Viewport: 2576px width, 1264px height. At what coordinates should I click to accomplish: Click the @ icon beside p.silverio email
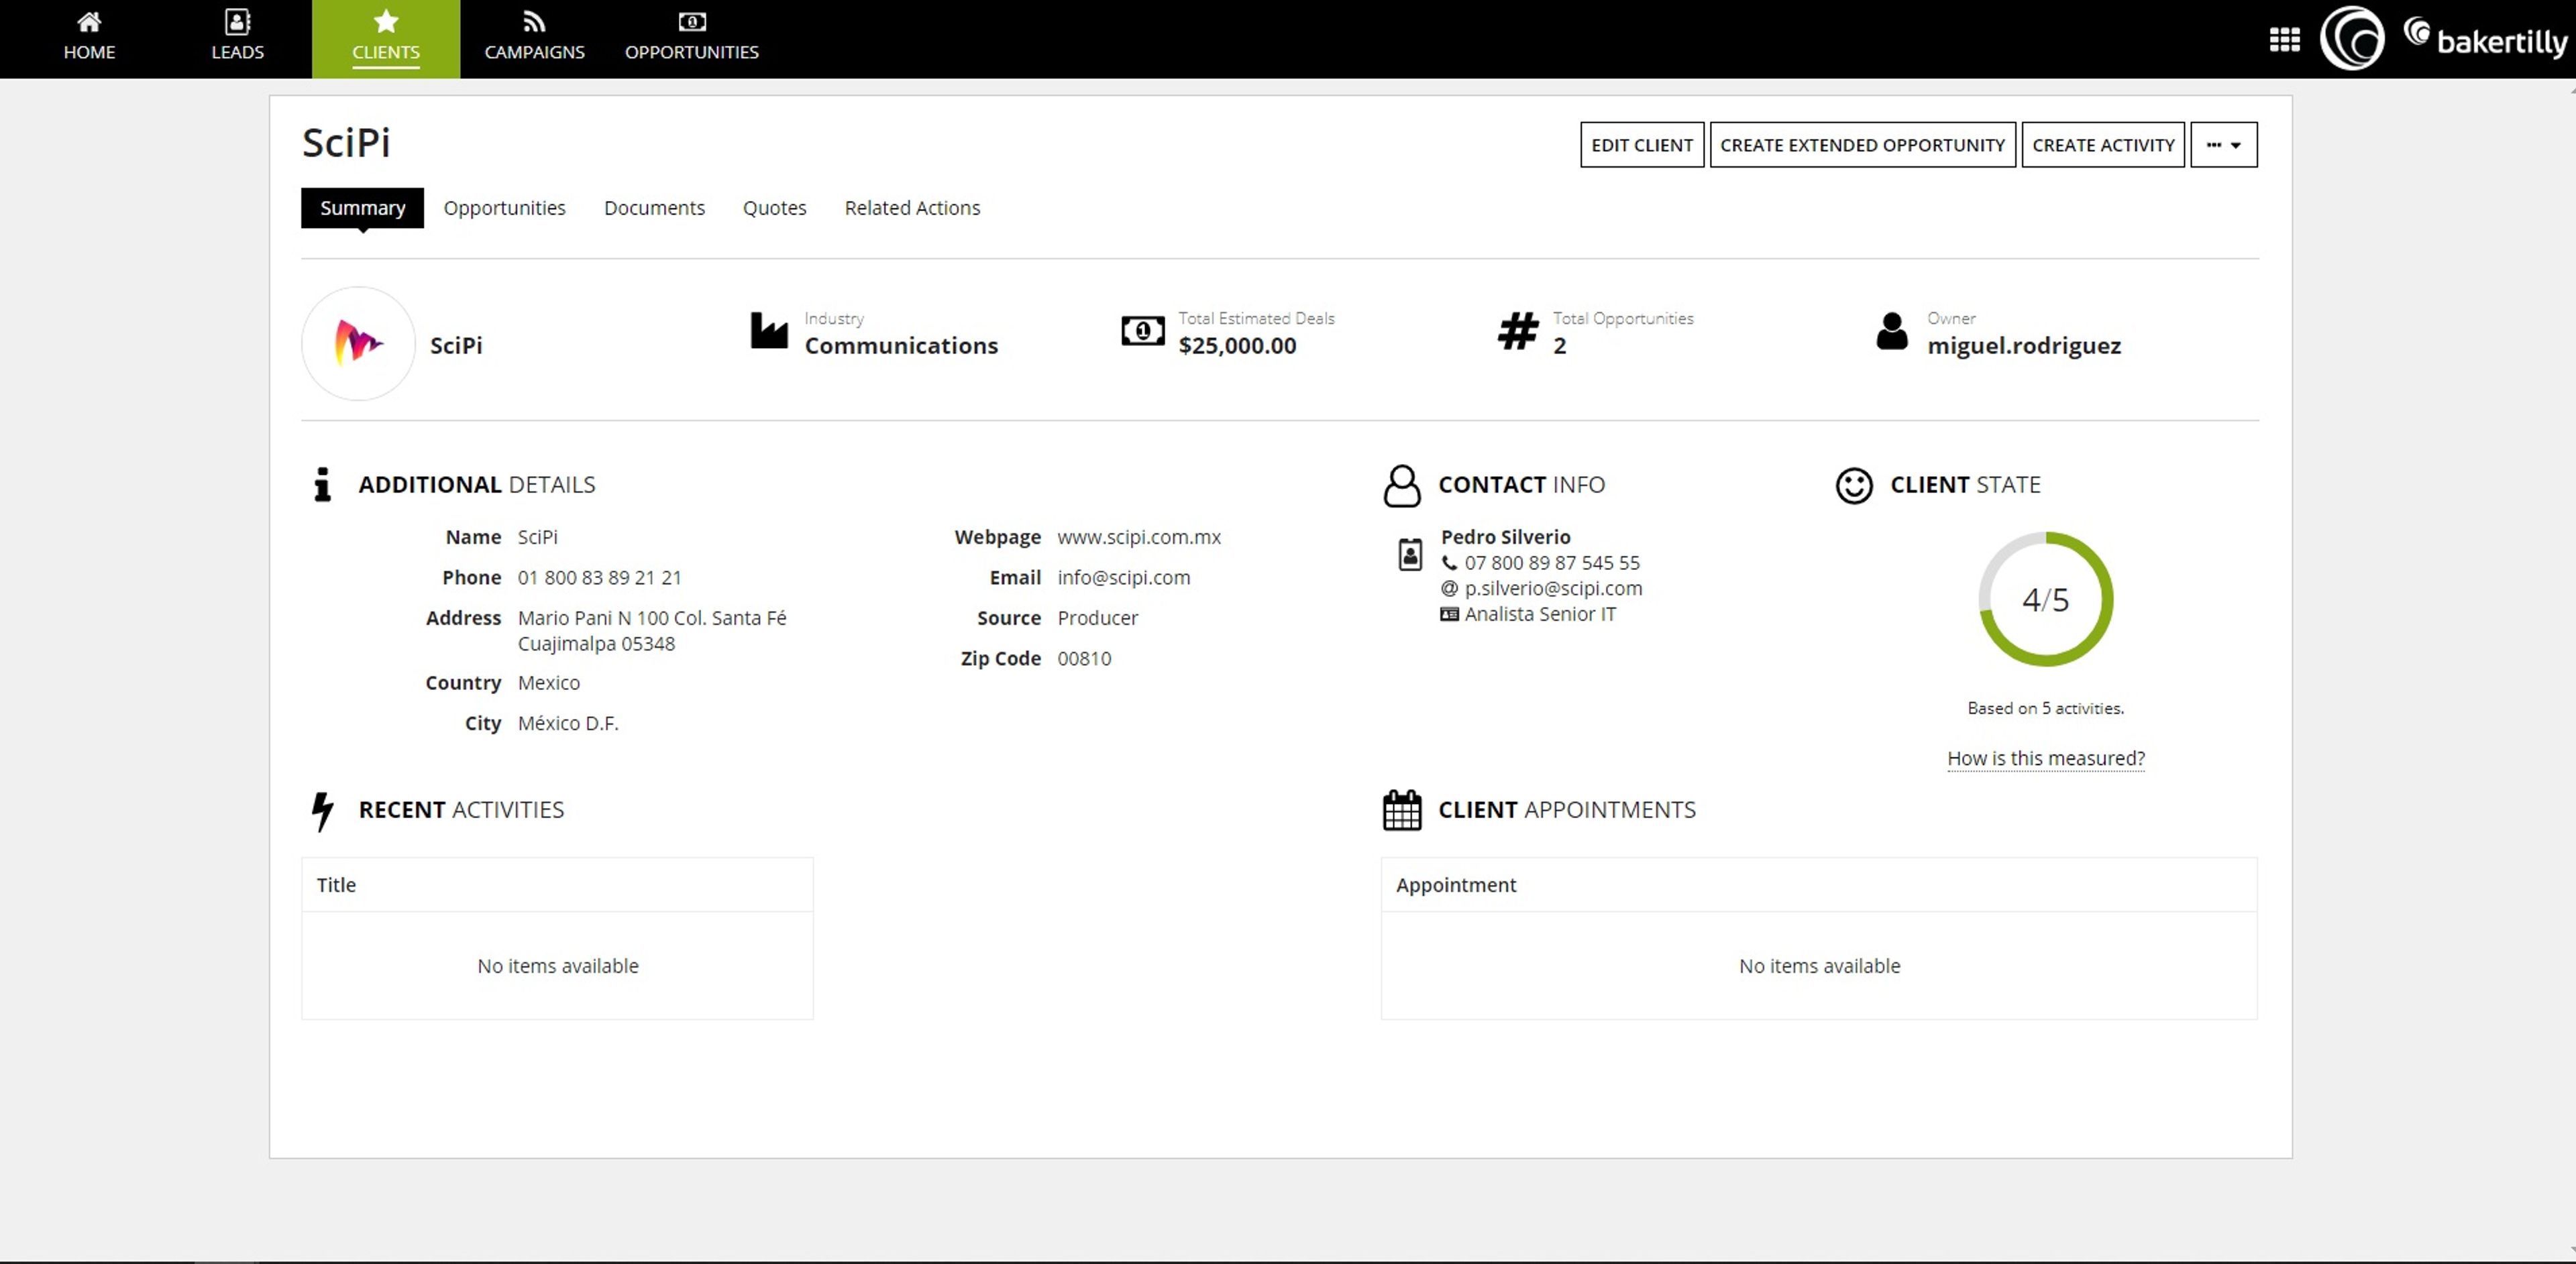pyautogui.click(x=1448, y=589)
